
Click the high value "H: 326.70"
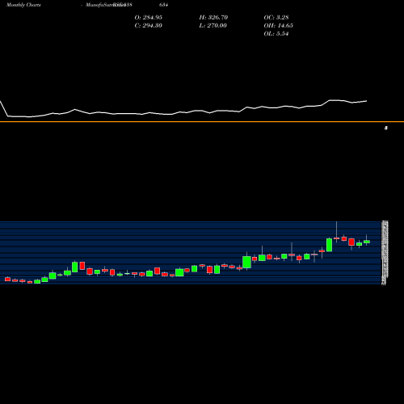click(x=213, y=17)
